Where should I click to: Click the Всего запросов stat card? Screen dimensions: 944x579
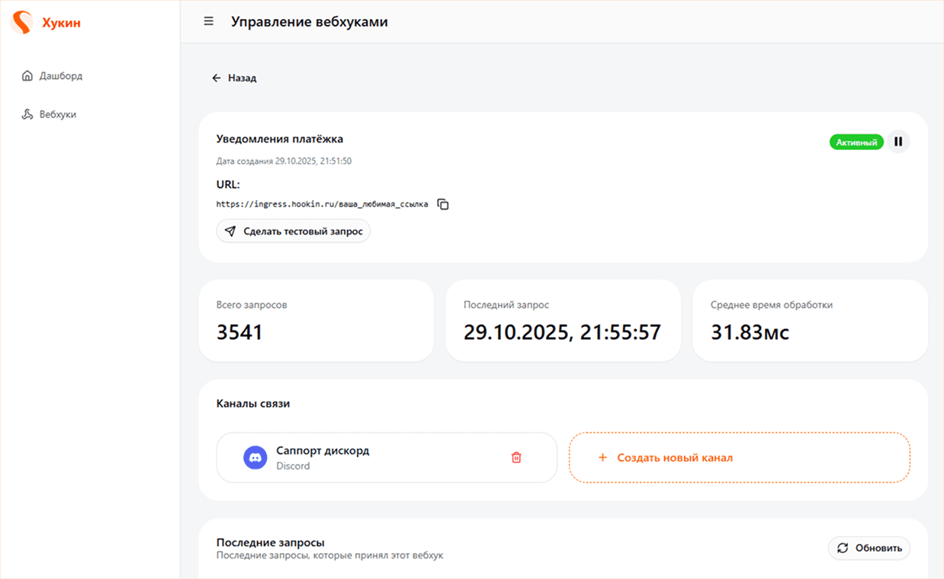[x=316, y=320]
